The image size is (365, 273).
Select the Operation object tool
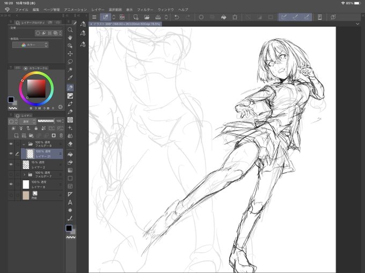coord(70,45)
